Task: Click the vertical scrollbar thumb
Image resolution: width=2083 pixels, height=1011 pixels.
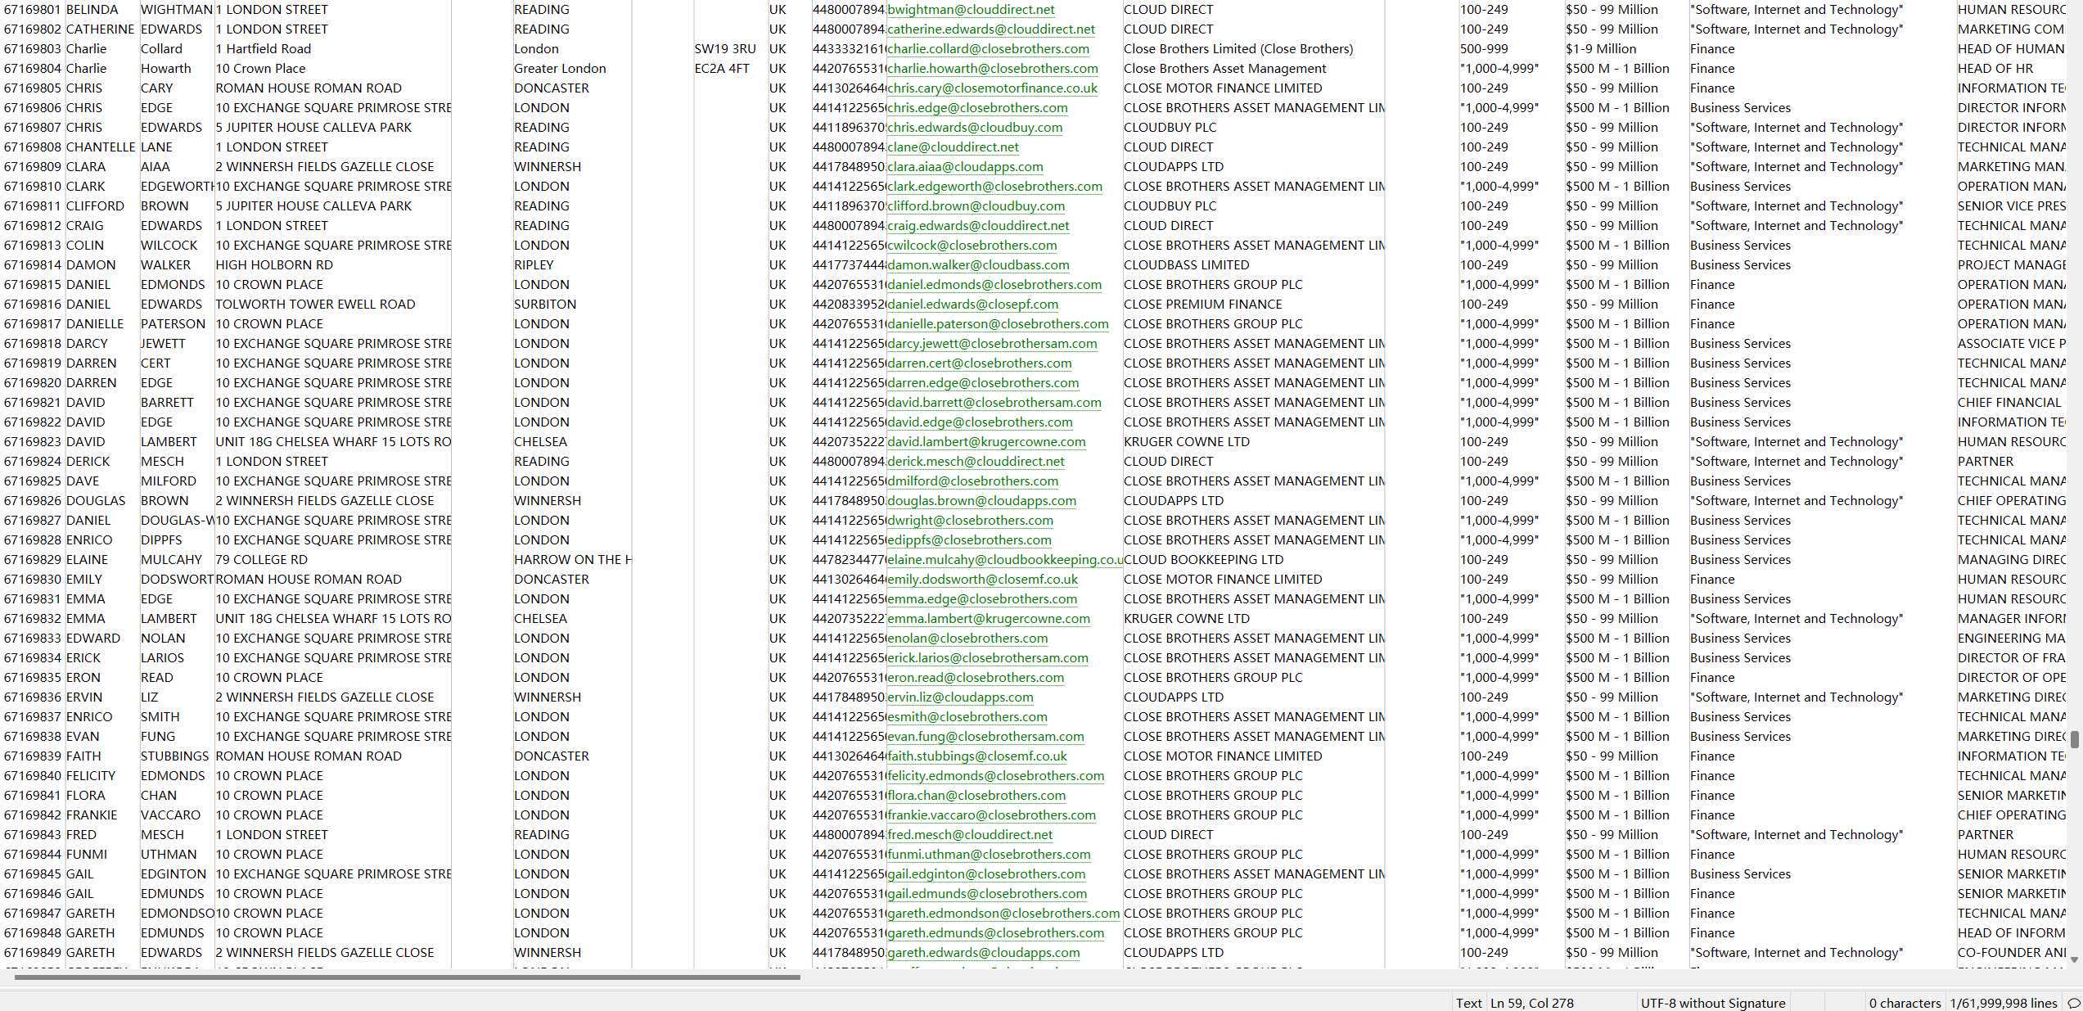Action: [x=2075, y=739]
